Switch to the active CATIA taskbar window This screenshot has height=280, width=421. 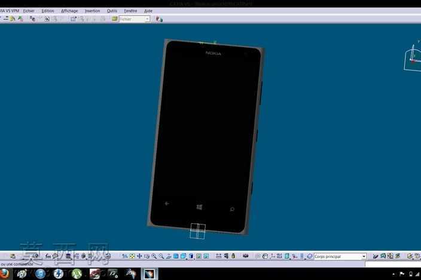click(150, 274)
